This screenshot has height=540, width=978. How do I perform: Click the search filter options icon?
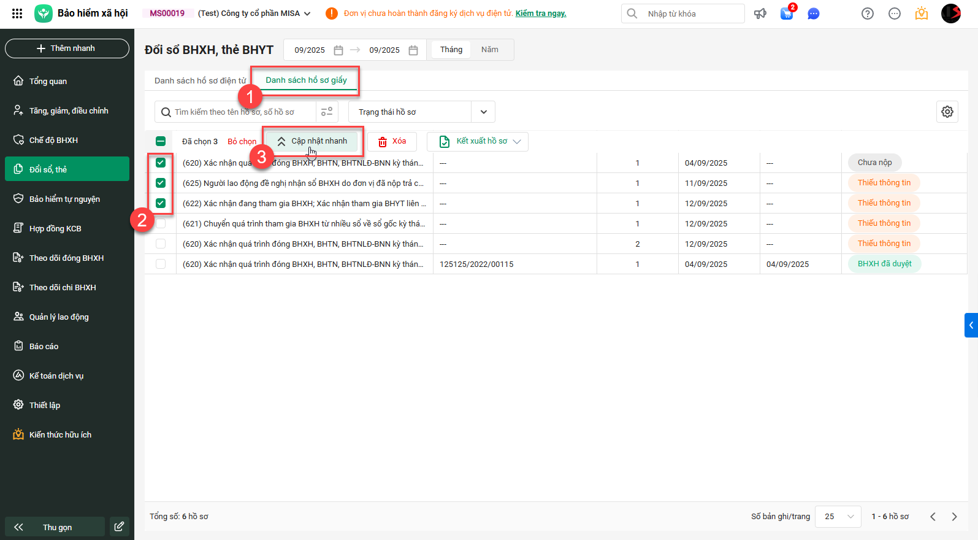(x=327, y=112)
